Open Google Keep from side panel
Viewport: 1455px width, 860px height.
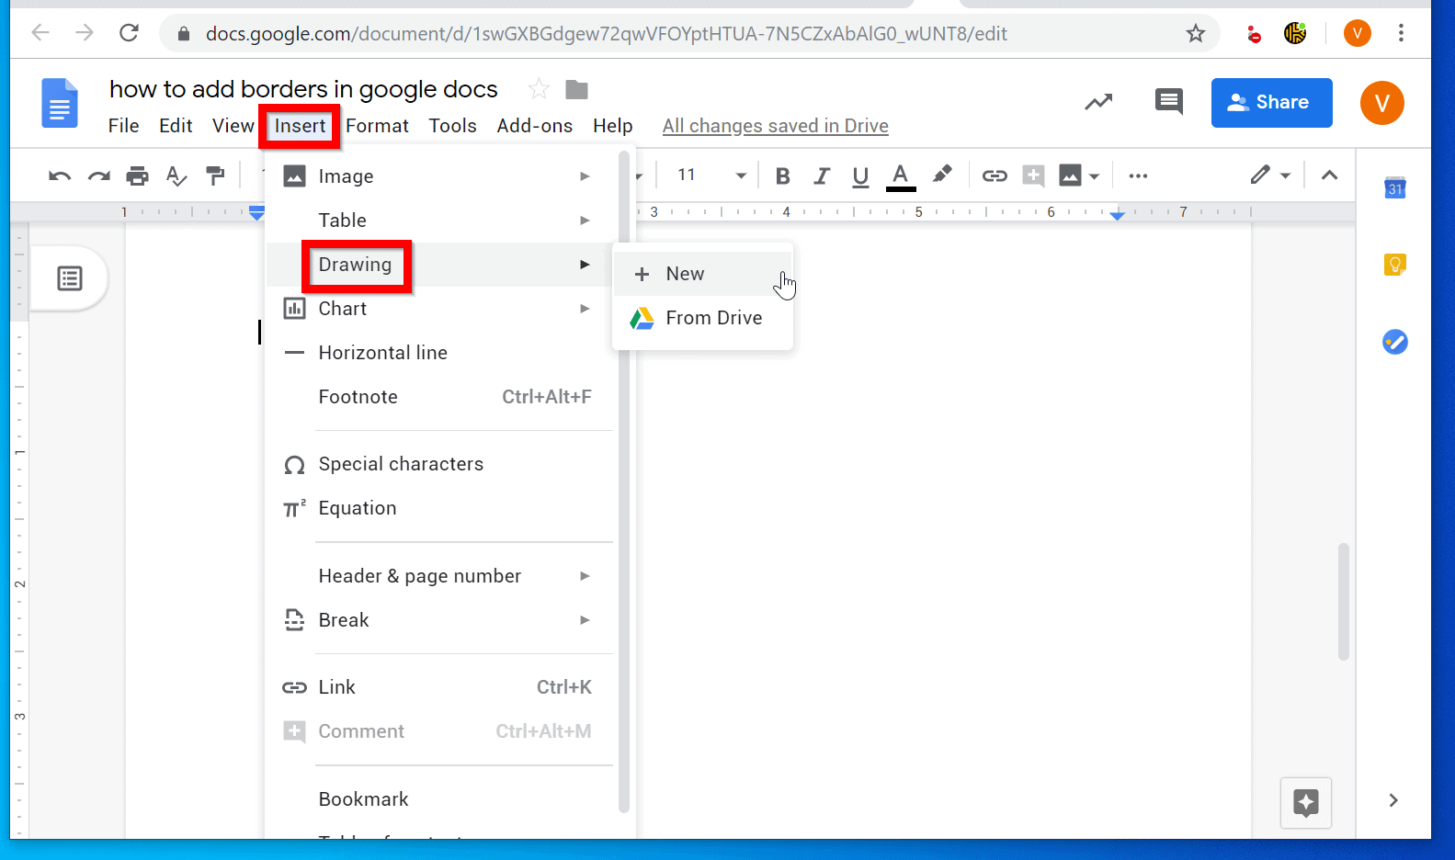pos(1394,266)
